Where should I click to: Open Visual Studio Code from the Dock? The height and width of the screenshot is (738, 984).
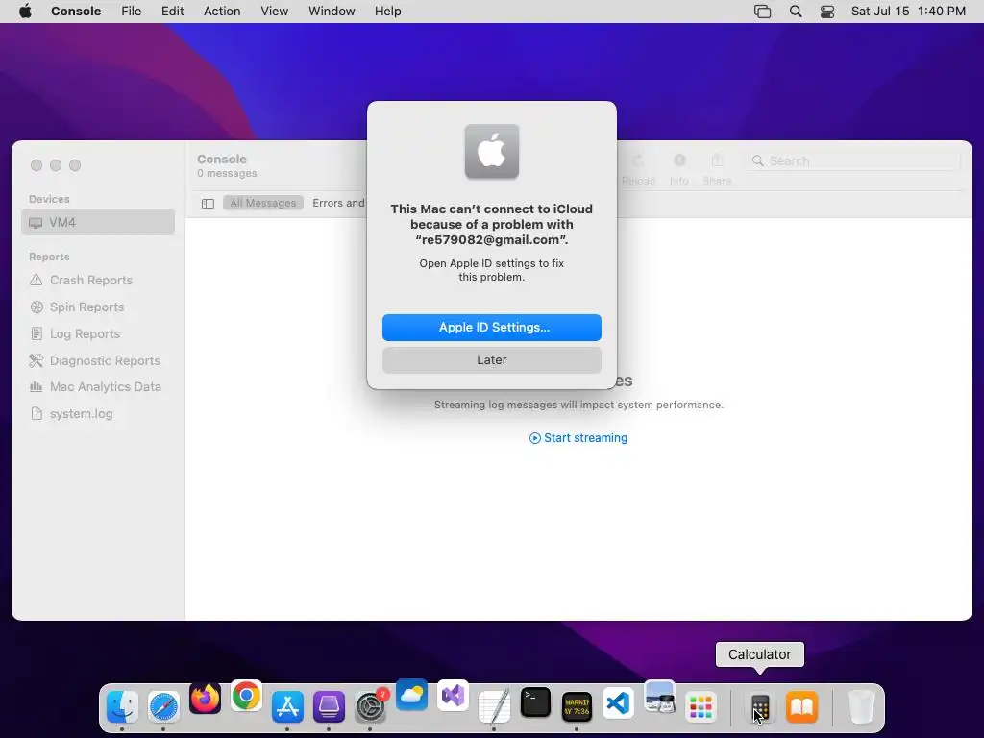click(x=618, y=702)
